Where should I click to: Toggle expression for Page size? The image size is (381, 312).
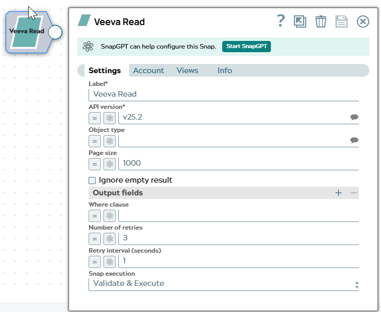[x=95, y=164]
